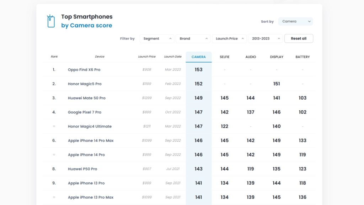The width and height of the screenshot is (364, 205).
Task: Click the $1211 launch price
Action: click(147, 126)
